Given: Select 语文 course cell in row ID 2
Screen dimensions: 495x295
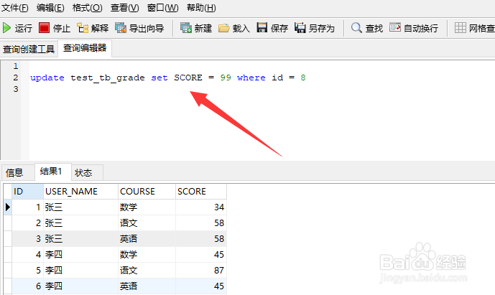Looking at the screenshot, I should click(x=147, y=223).
